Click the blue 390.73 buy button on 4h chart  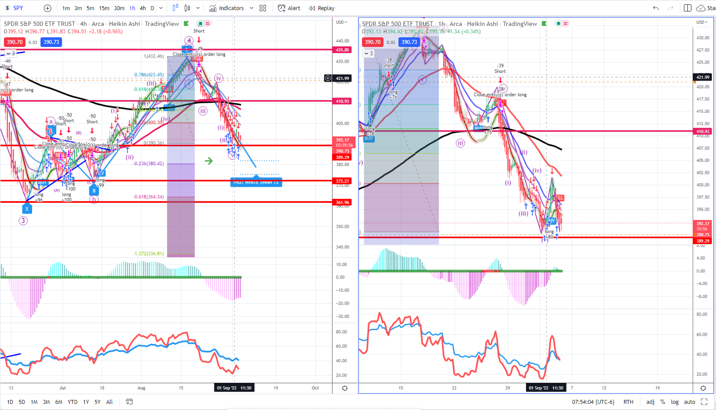pos(51,42)
